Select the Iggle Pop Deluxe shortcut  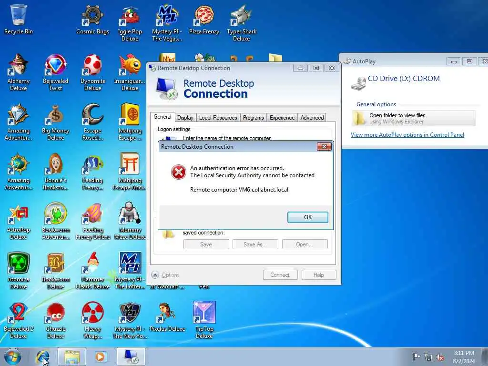pos(130,23)
